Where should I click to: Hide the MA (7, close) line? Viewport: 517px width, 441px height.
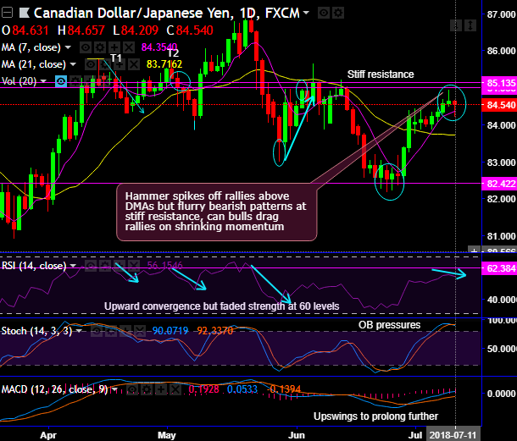pyautogui.click(x=86, y=47)
